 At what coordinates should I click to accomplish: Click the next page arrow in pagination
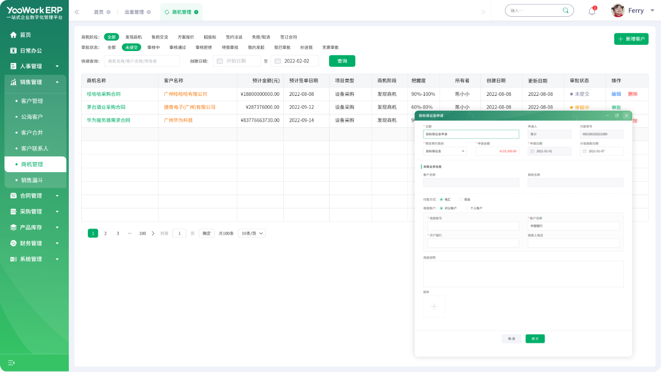tap(153, 233)
